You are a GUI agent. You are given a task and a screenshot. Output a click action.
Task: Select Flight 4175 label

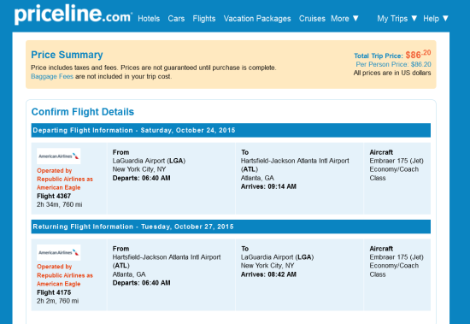[54, 292]
